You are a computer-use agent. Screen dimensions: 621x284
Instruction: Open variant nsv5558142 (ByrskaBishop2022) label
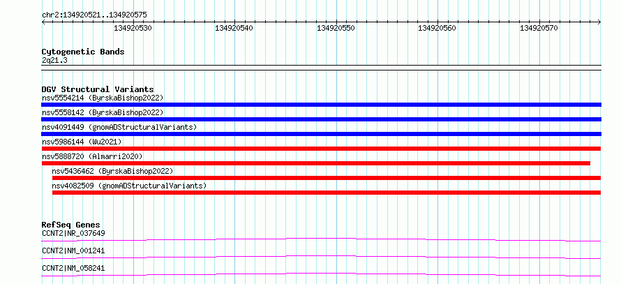pos(103,112)
